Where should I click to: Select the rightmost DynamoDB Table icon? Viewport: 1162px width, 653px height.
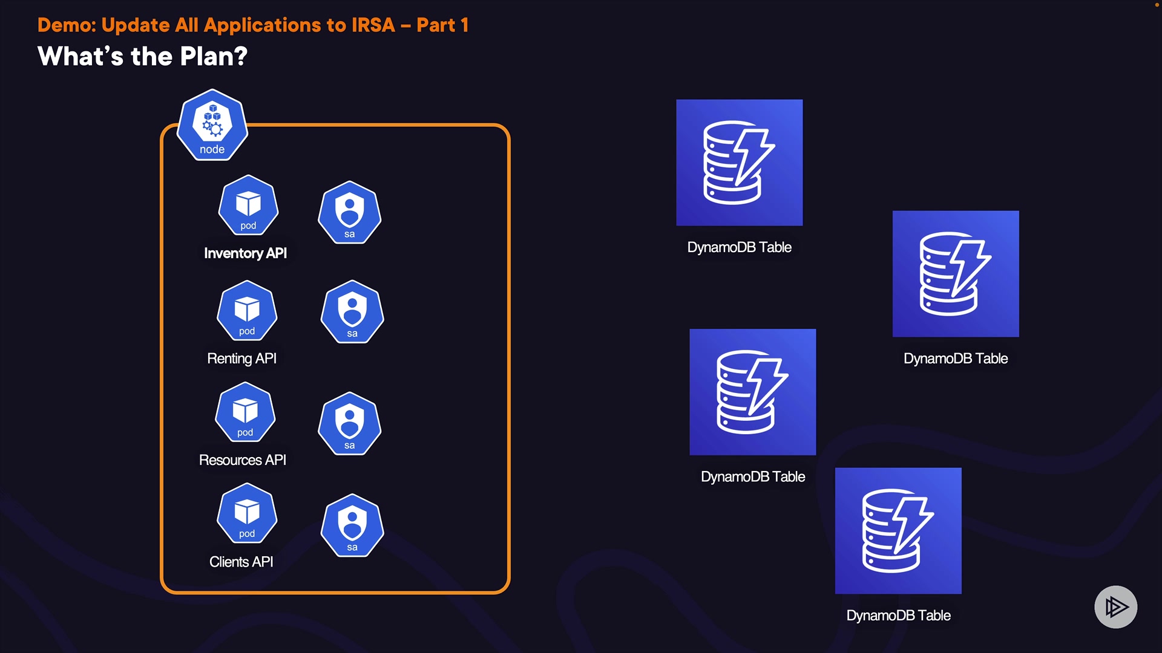pyautogui.click(x=955, y=274)
